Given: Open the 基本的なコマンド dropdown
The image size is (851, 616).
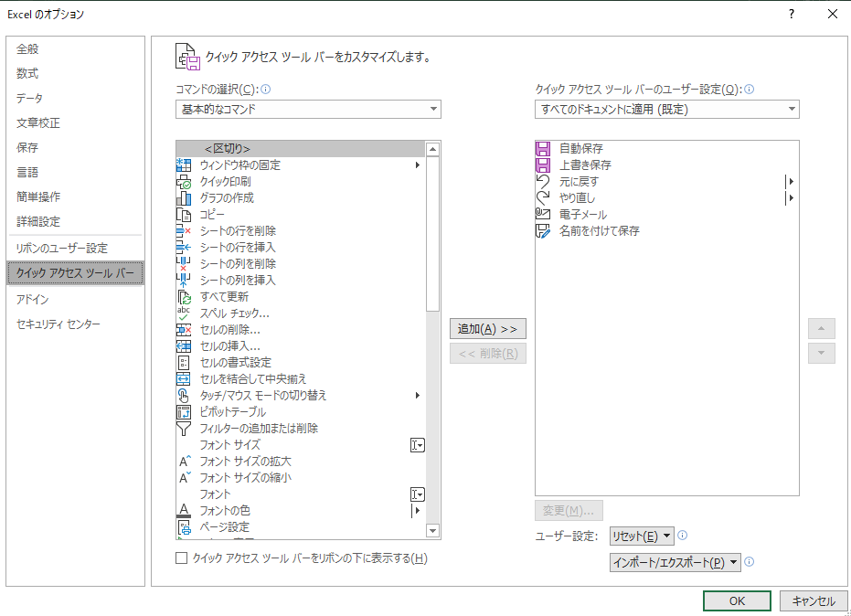Looking at the screenshot, I should point(308,109).
